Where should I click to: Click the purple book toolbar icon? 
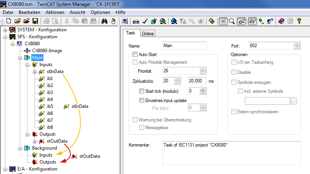281,21
